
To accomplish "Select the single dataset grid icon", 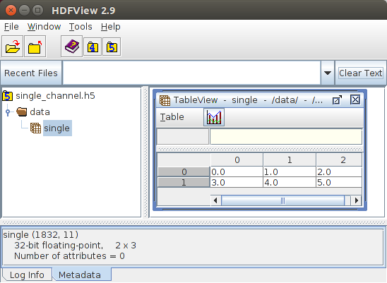I will (35, 128).
